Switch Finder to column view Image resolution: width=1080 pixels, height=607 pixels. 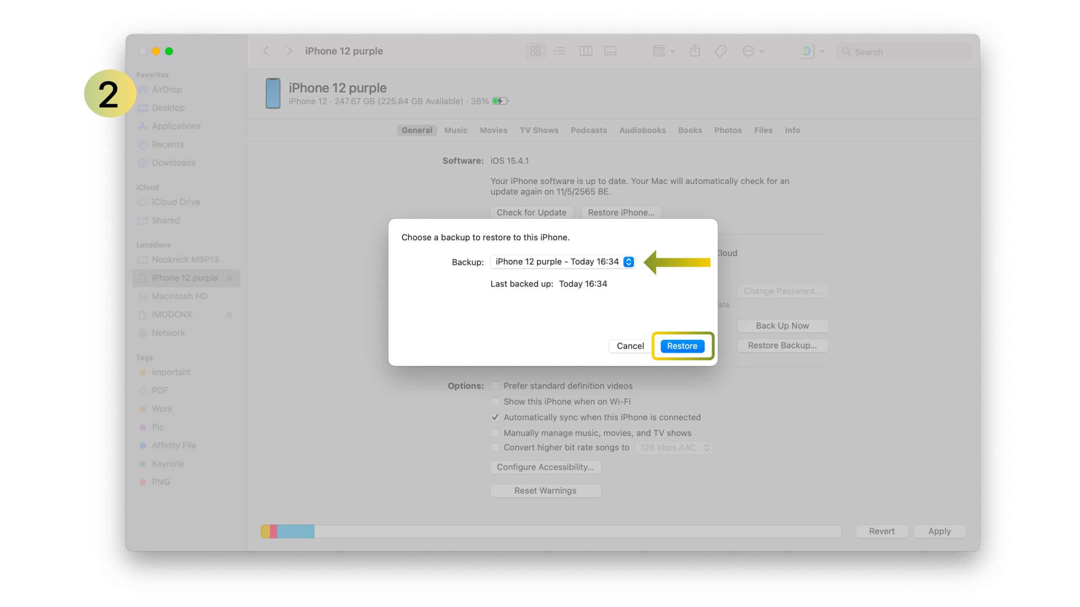coord(586,51)
